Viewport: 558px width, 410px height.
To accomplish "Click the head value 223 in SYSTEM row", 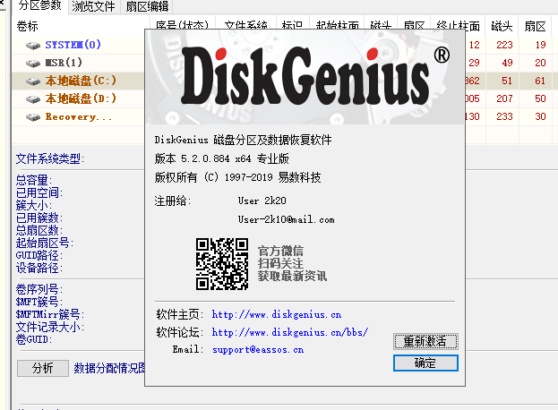I will click(x=504, y=45).
